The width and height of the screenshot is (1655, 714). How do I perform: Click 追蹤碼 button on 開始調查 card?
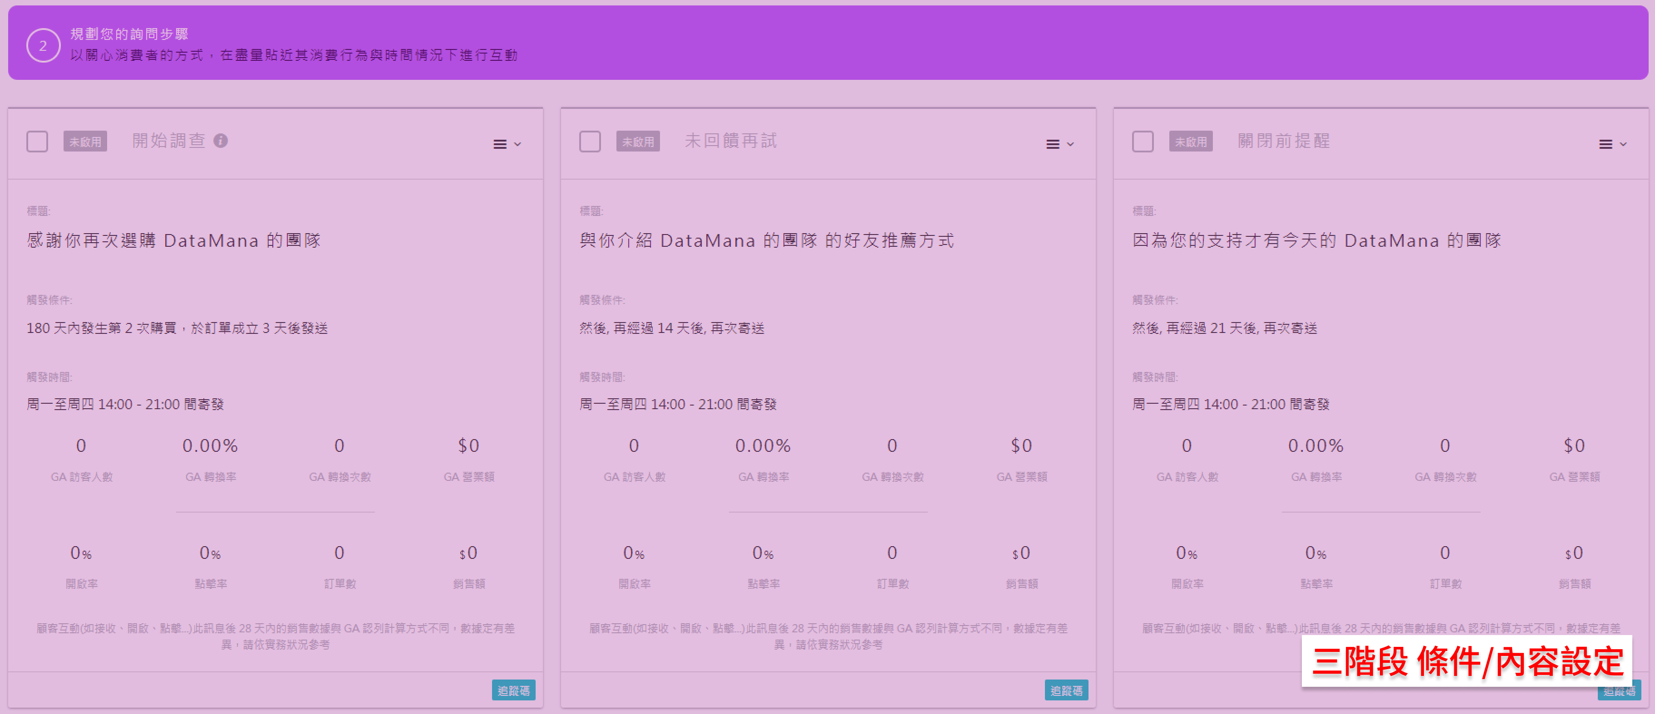tap(513, 690)
